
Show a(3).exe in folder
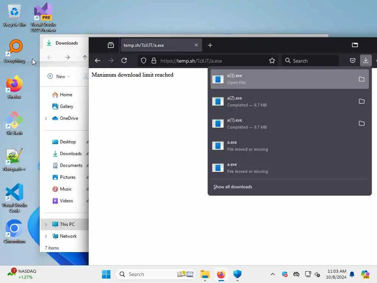pyautogui.click(x=362, y=79)
